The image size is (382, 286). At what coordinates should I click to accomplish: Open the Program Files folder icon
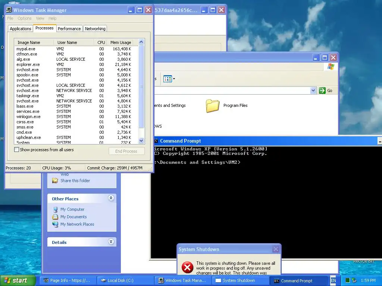point(212,105)
